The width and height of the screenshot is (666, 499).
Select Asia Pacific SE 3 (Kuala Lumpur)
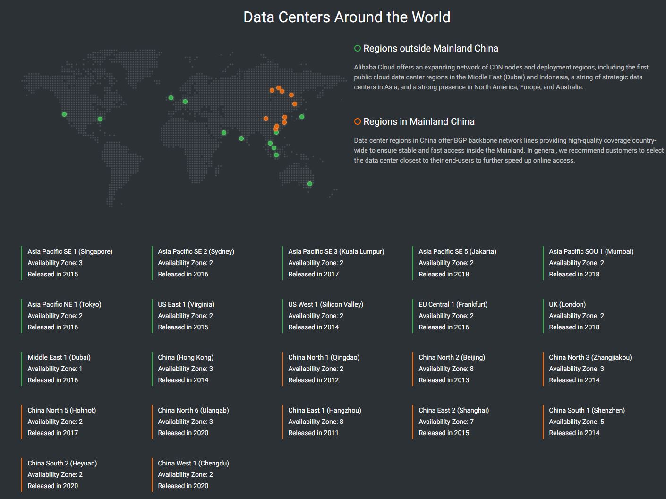click(x=336, y=251)
